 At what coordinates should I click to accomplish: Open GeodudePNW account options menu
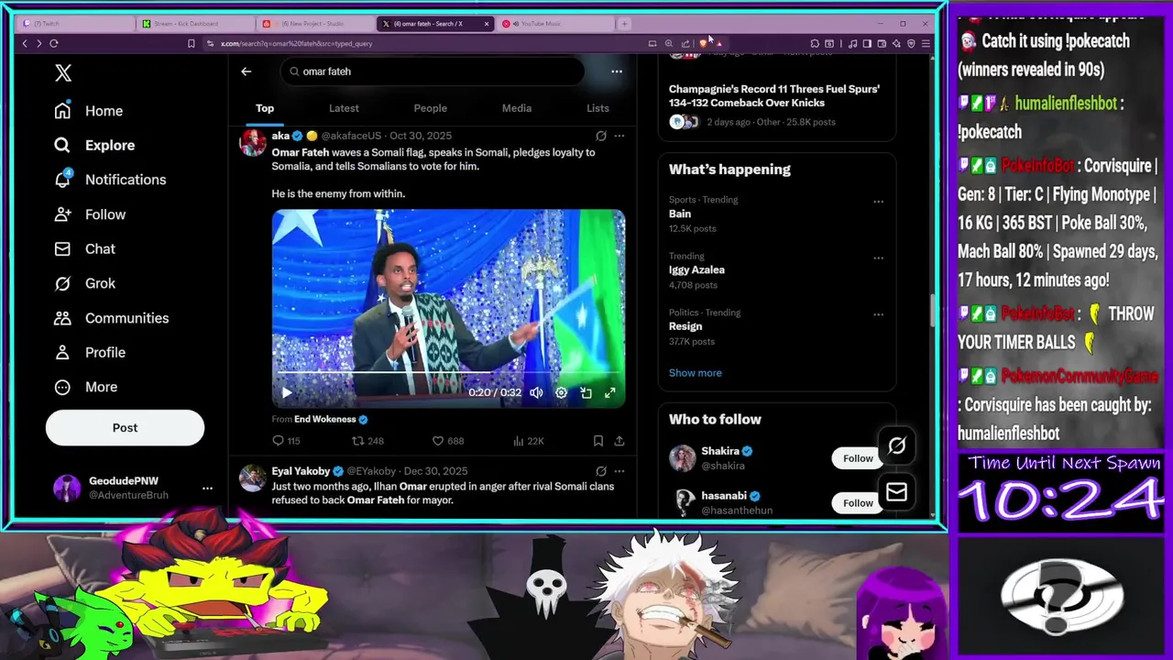tap(207, 489)
